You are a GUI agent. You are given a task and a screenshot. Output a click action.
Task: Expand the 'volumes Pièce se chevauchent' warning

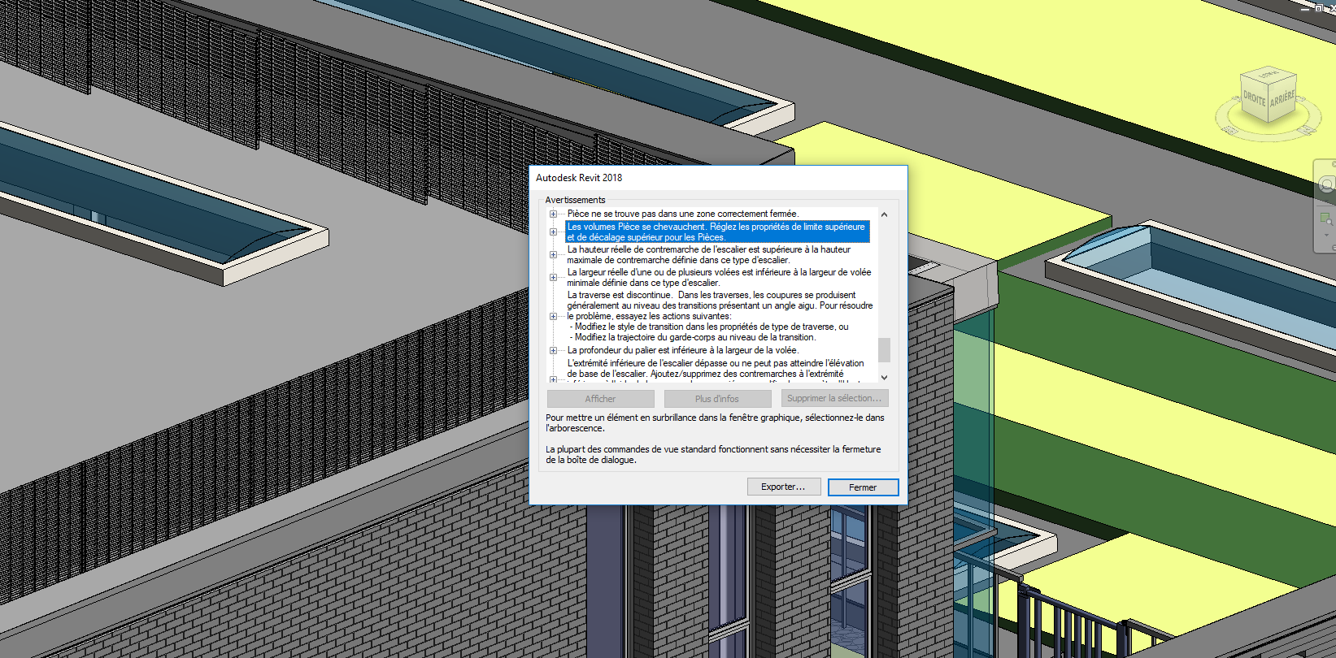(x=553, y=232)
